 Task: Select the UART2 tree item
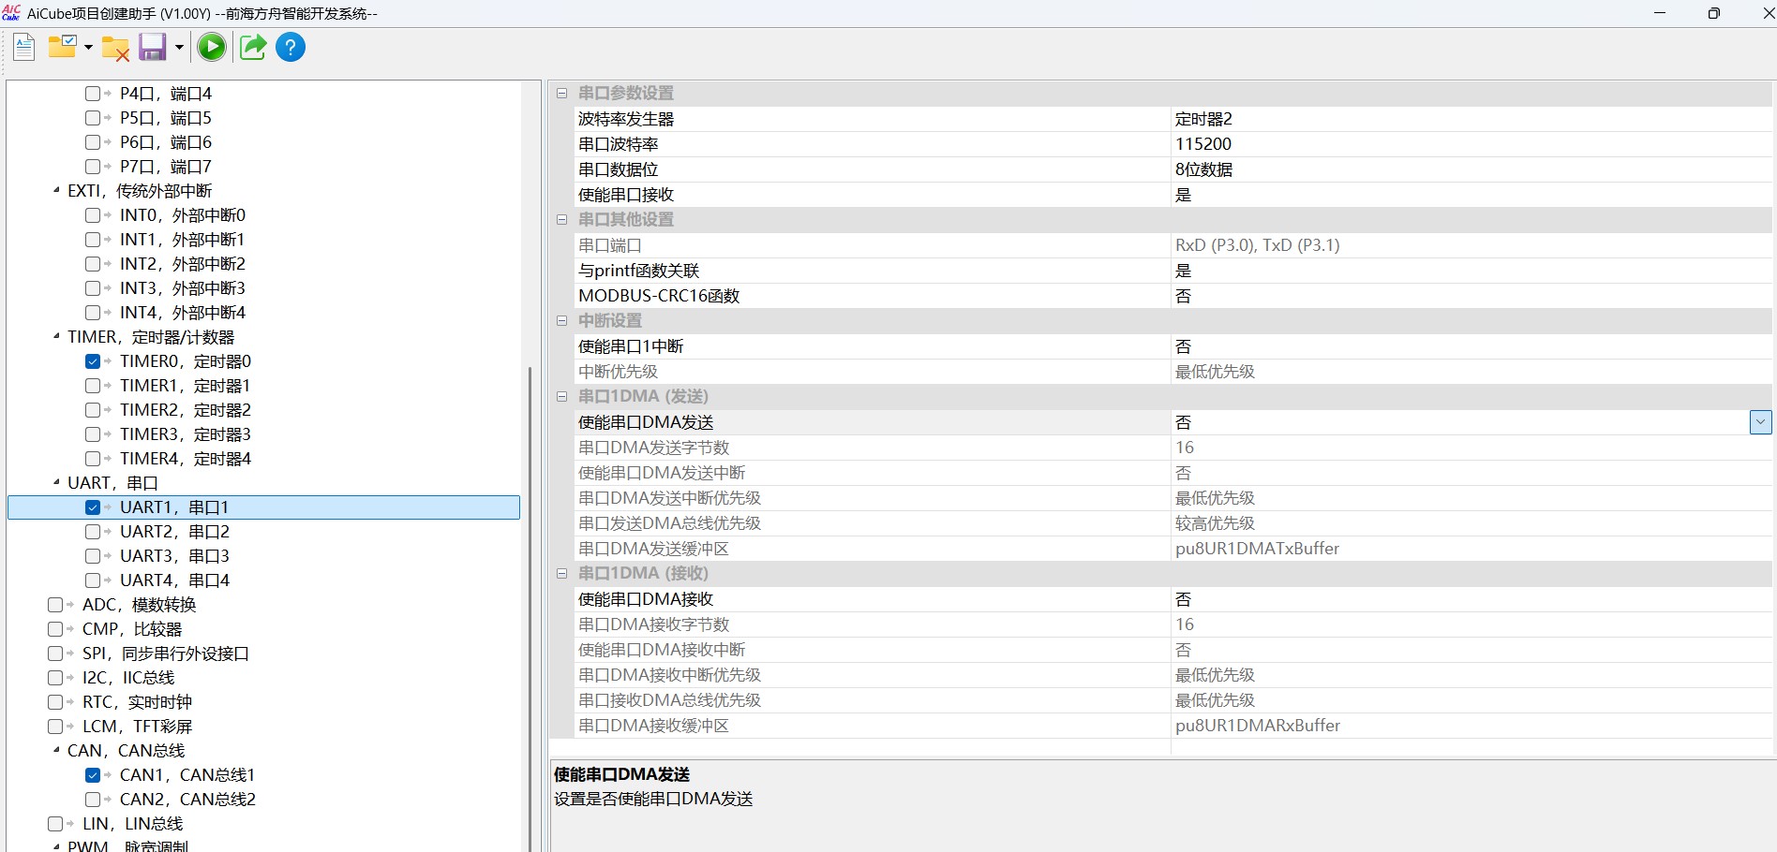pyautogui.click(x=173, y=531)
